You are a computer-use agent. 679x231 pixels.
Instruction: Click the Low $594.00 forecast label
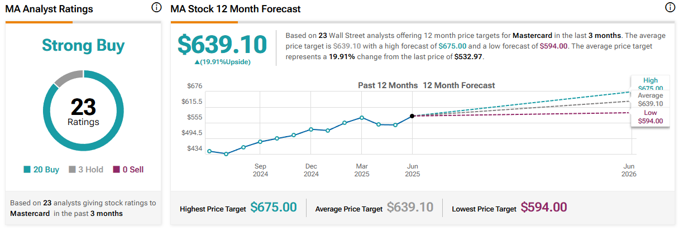point(650,117)
